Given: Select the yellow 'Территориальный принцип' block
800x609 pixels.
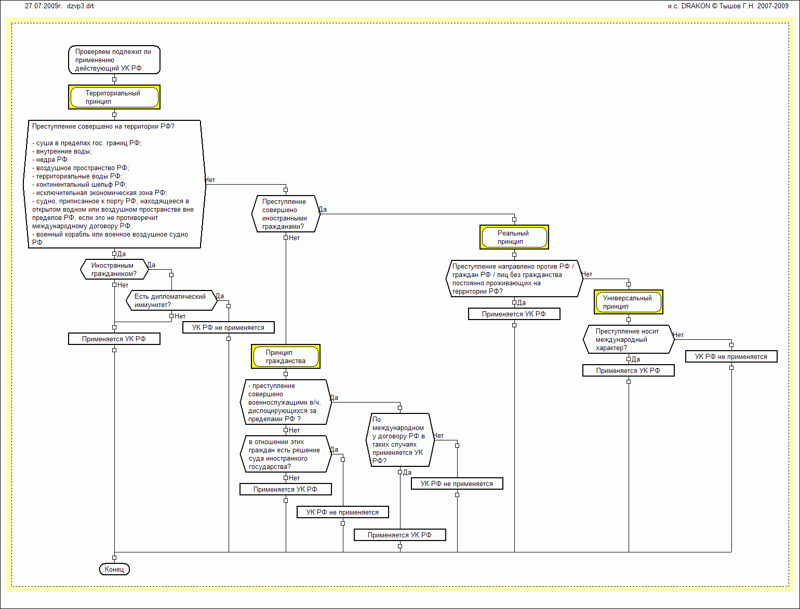Looking at the screenshot, I should tap(114, 98).
